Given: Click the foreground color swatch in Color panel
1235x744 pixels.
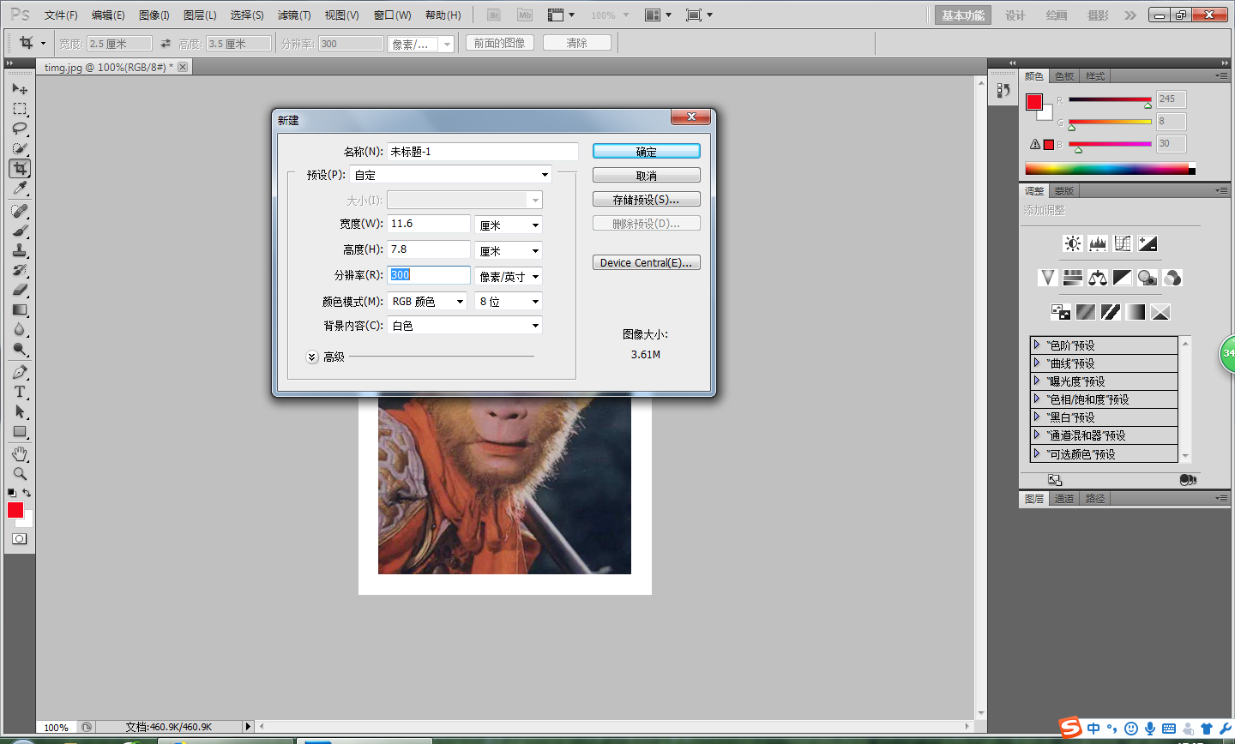Looking at the screenshot, I should pos(1034,102).
